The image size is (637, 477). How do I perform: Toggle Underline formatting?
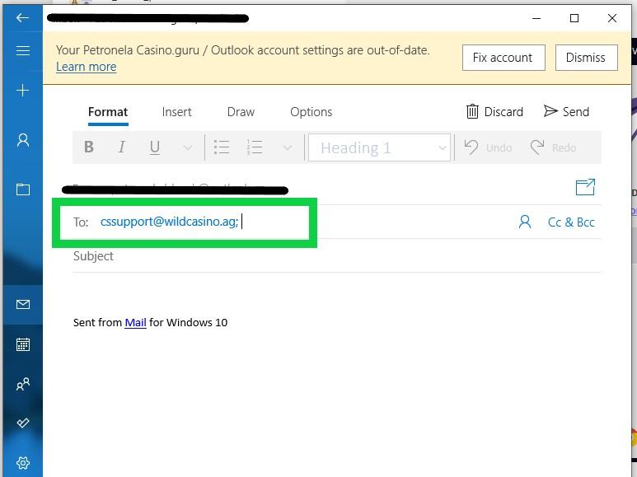(x=154, y=147)
